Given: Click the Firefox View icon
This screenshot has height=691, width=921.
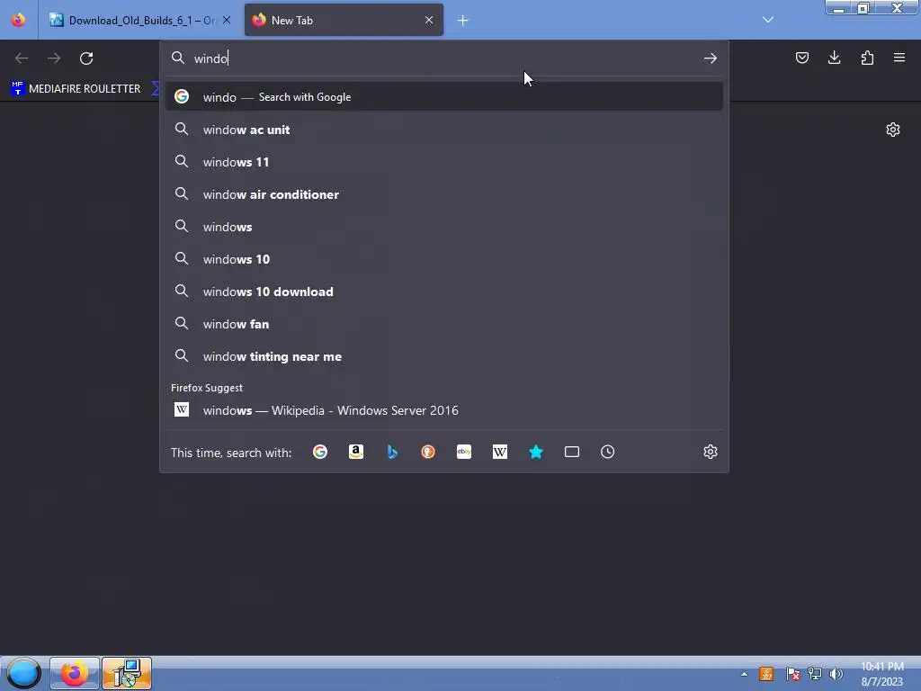Looking at the screenshot, I should click(x=18, y=20).
